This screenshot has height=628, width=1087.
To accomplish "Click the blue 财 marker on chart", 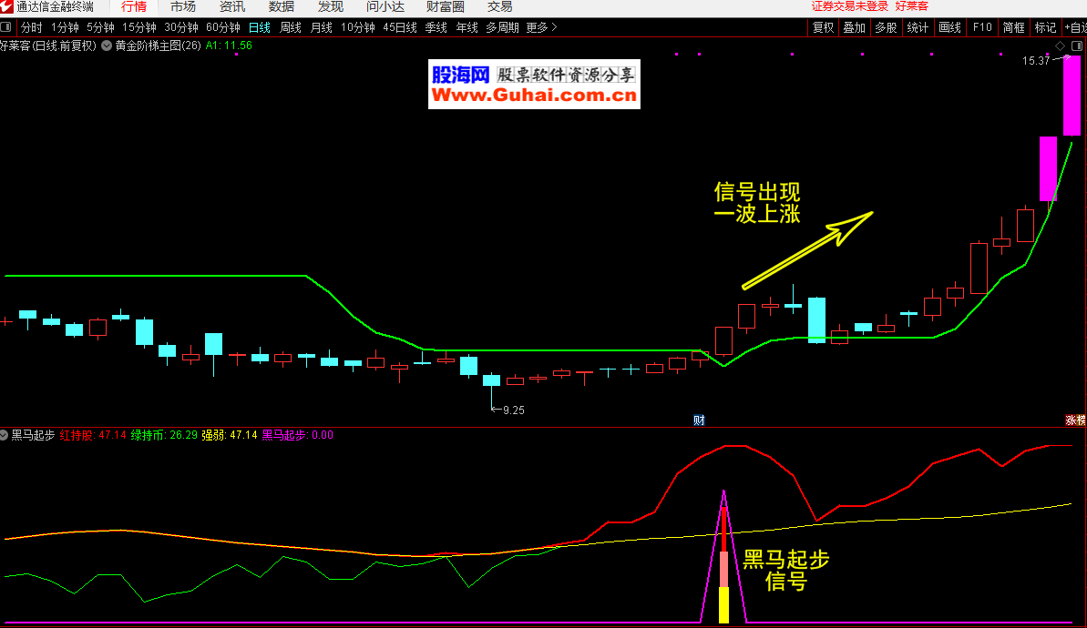I will (699, 420).
